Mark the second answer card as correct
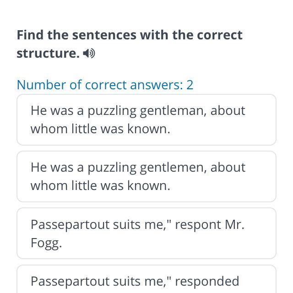The image size is (293, 293). 146,176
